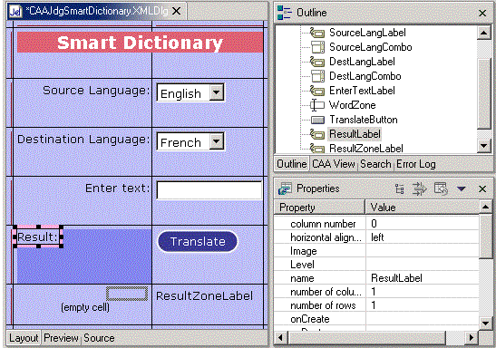
Task: Switch to the Source tab
Action: (x=99, y=338)
